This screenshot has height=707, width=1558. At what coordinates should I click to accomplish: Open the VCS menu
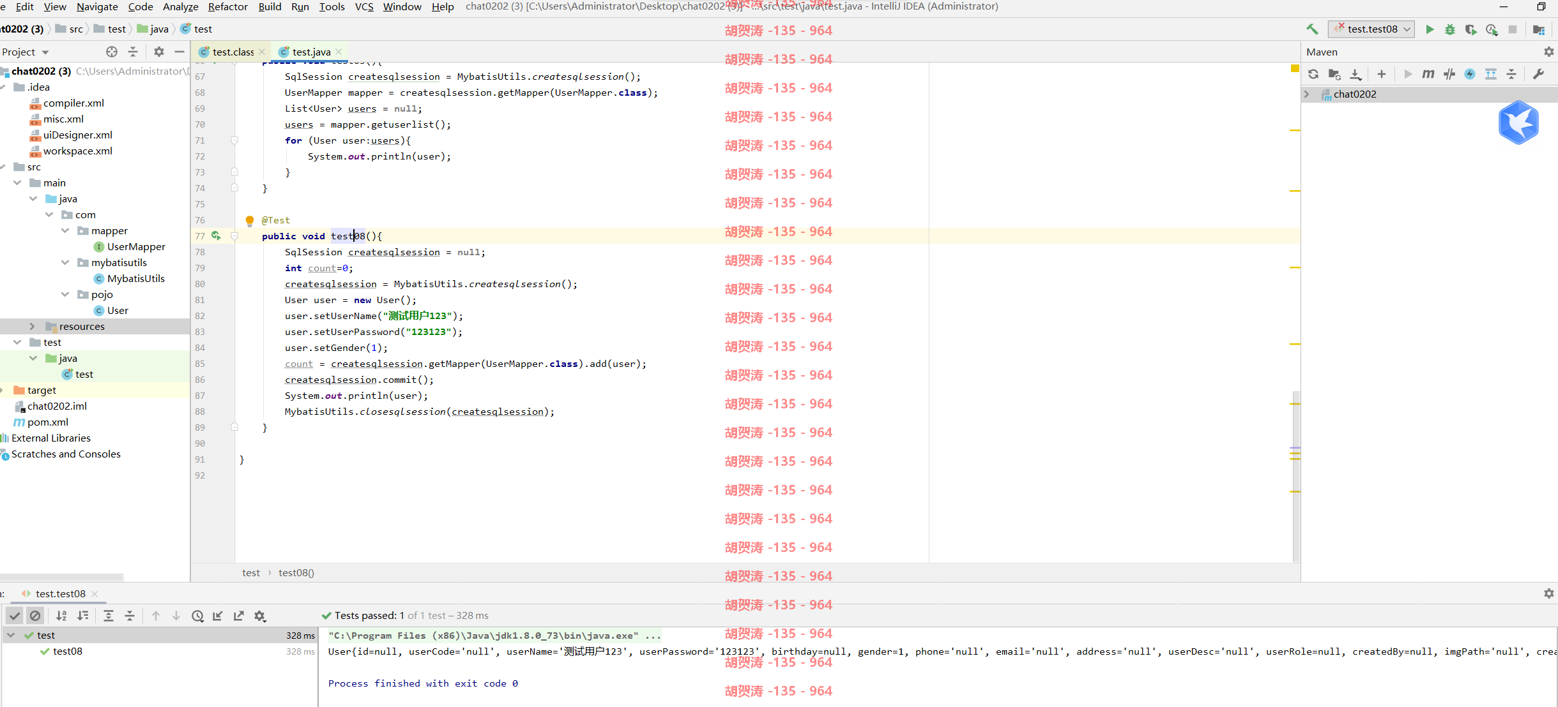[x=364, y=6]
